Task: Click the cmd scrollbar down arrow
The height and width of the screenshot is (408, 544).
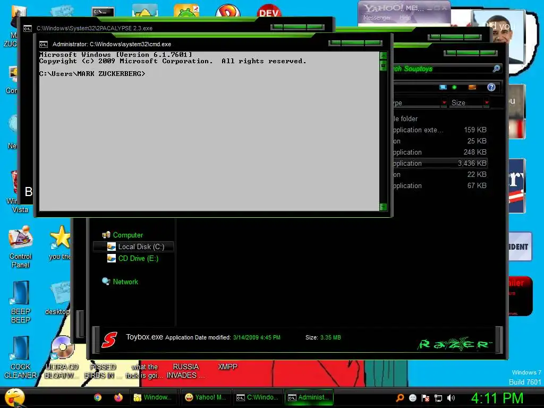Action: pos(383,207)
